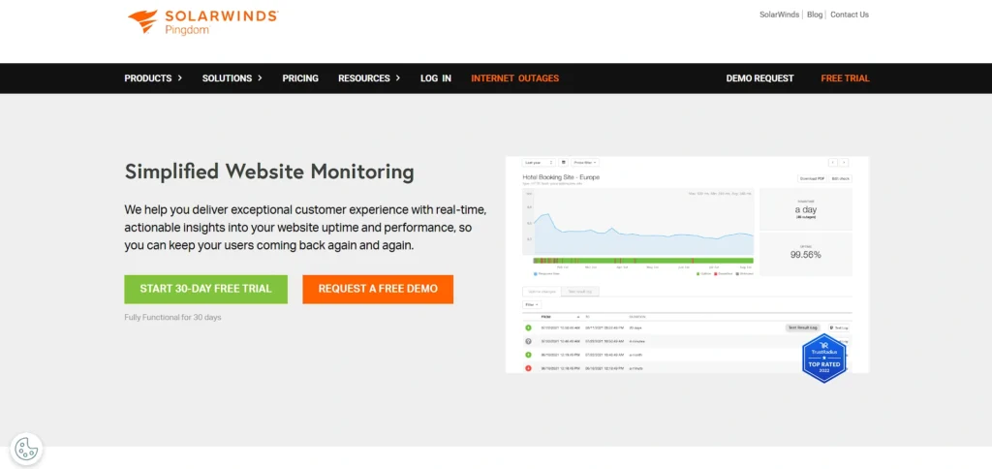
Task: Click the Download PDF button in the dashboard
Action: coord(813,178)
